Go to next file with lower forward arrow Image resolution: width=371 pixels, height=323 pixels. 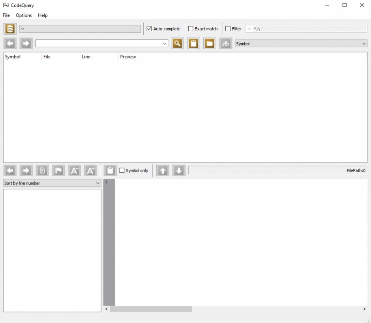pyautogui.click(x=26, y=170)
